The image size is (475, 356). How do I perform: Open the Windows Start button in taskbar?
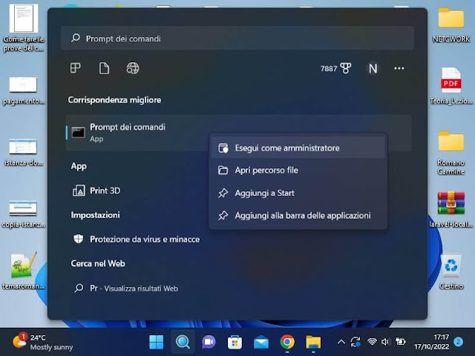click(157, 342)
